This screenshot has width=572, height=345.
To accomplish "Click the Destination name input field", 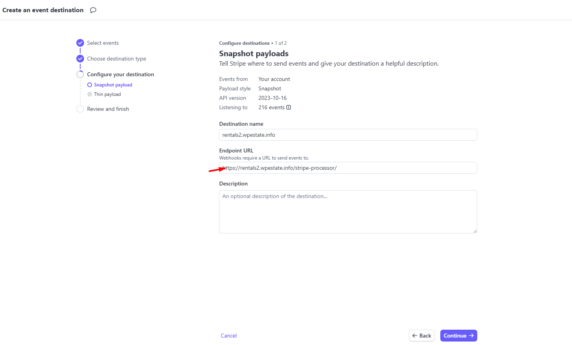I will (348, 135).
